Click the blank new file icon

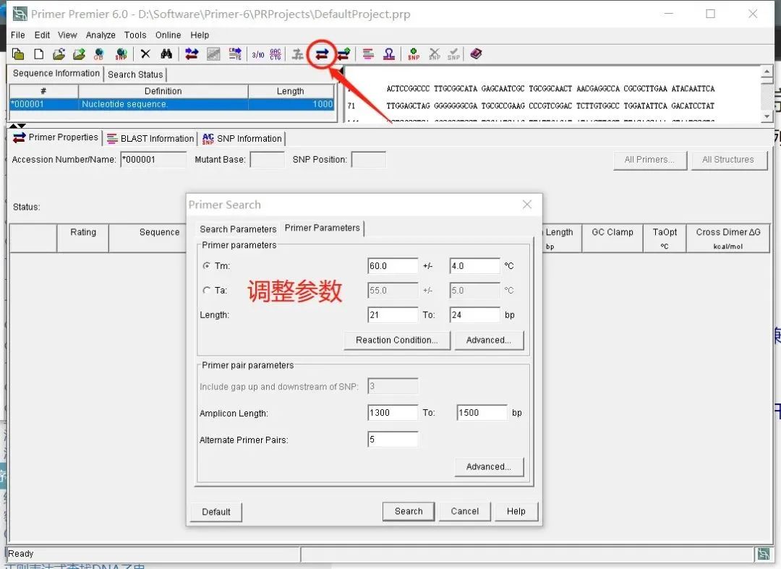click(38, 54)
